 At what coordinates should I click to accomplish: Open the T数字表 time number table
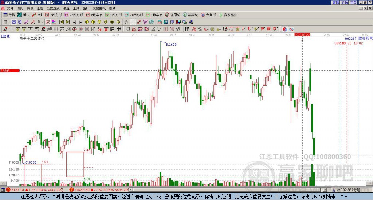154,15
